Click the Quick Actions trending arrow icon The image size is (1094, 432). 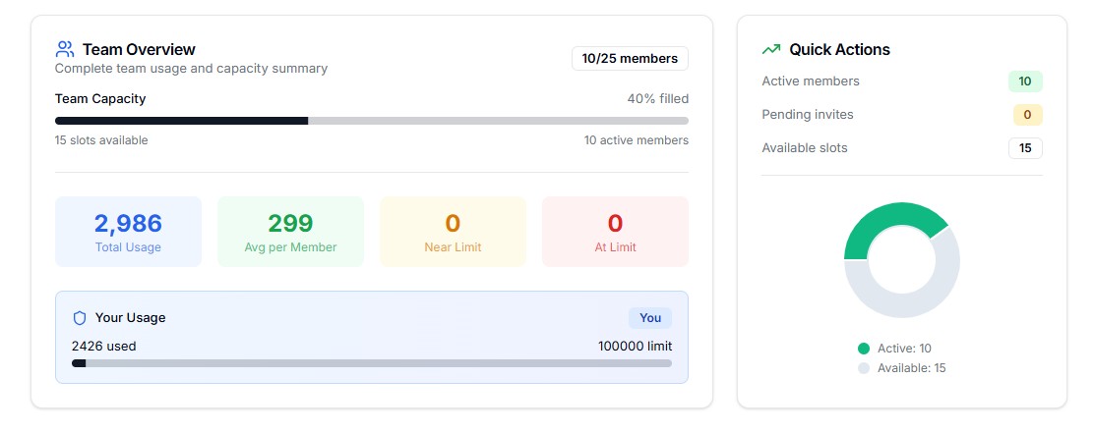[x=771, y=49]
